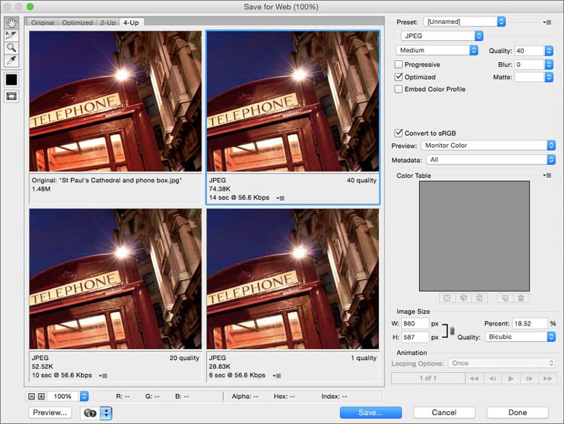Open the Color Table panel menu icon
The image size is (564, 424).
click(547, 175)
